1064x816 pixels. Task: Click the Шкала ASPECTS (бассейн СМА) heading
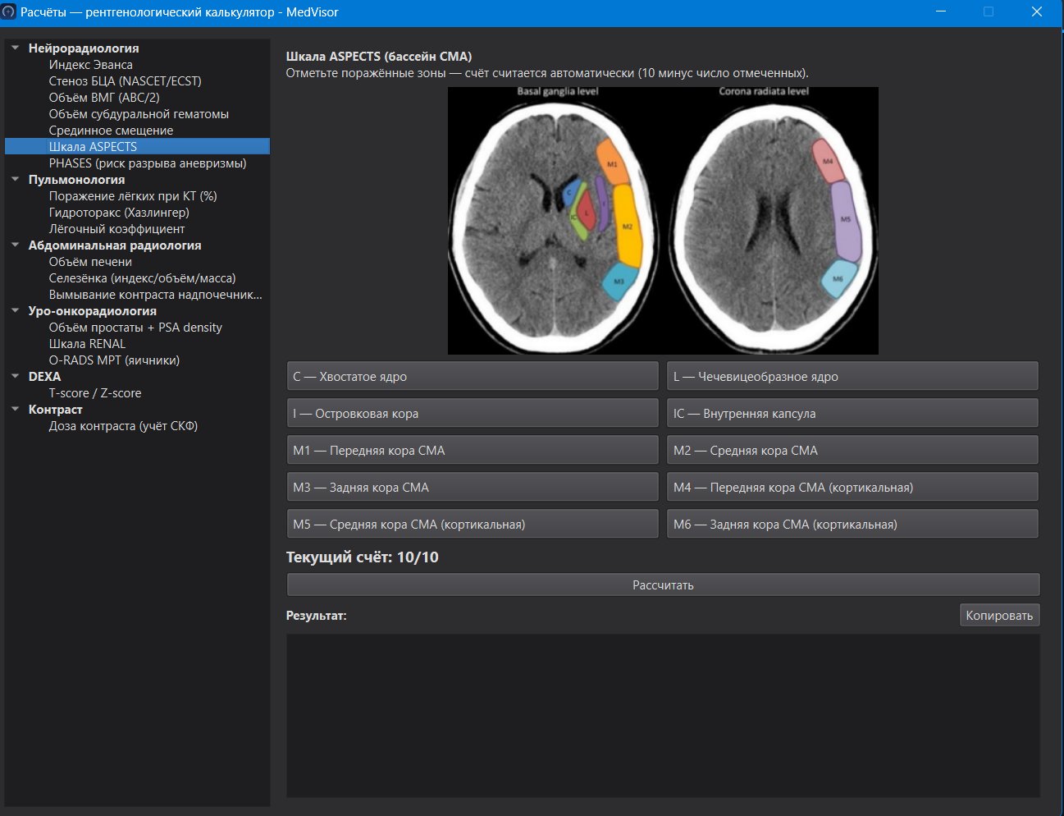coord(379,57)
